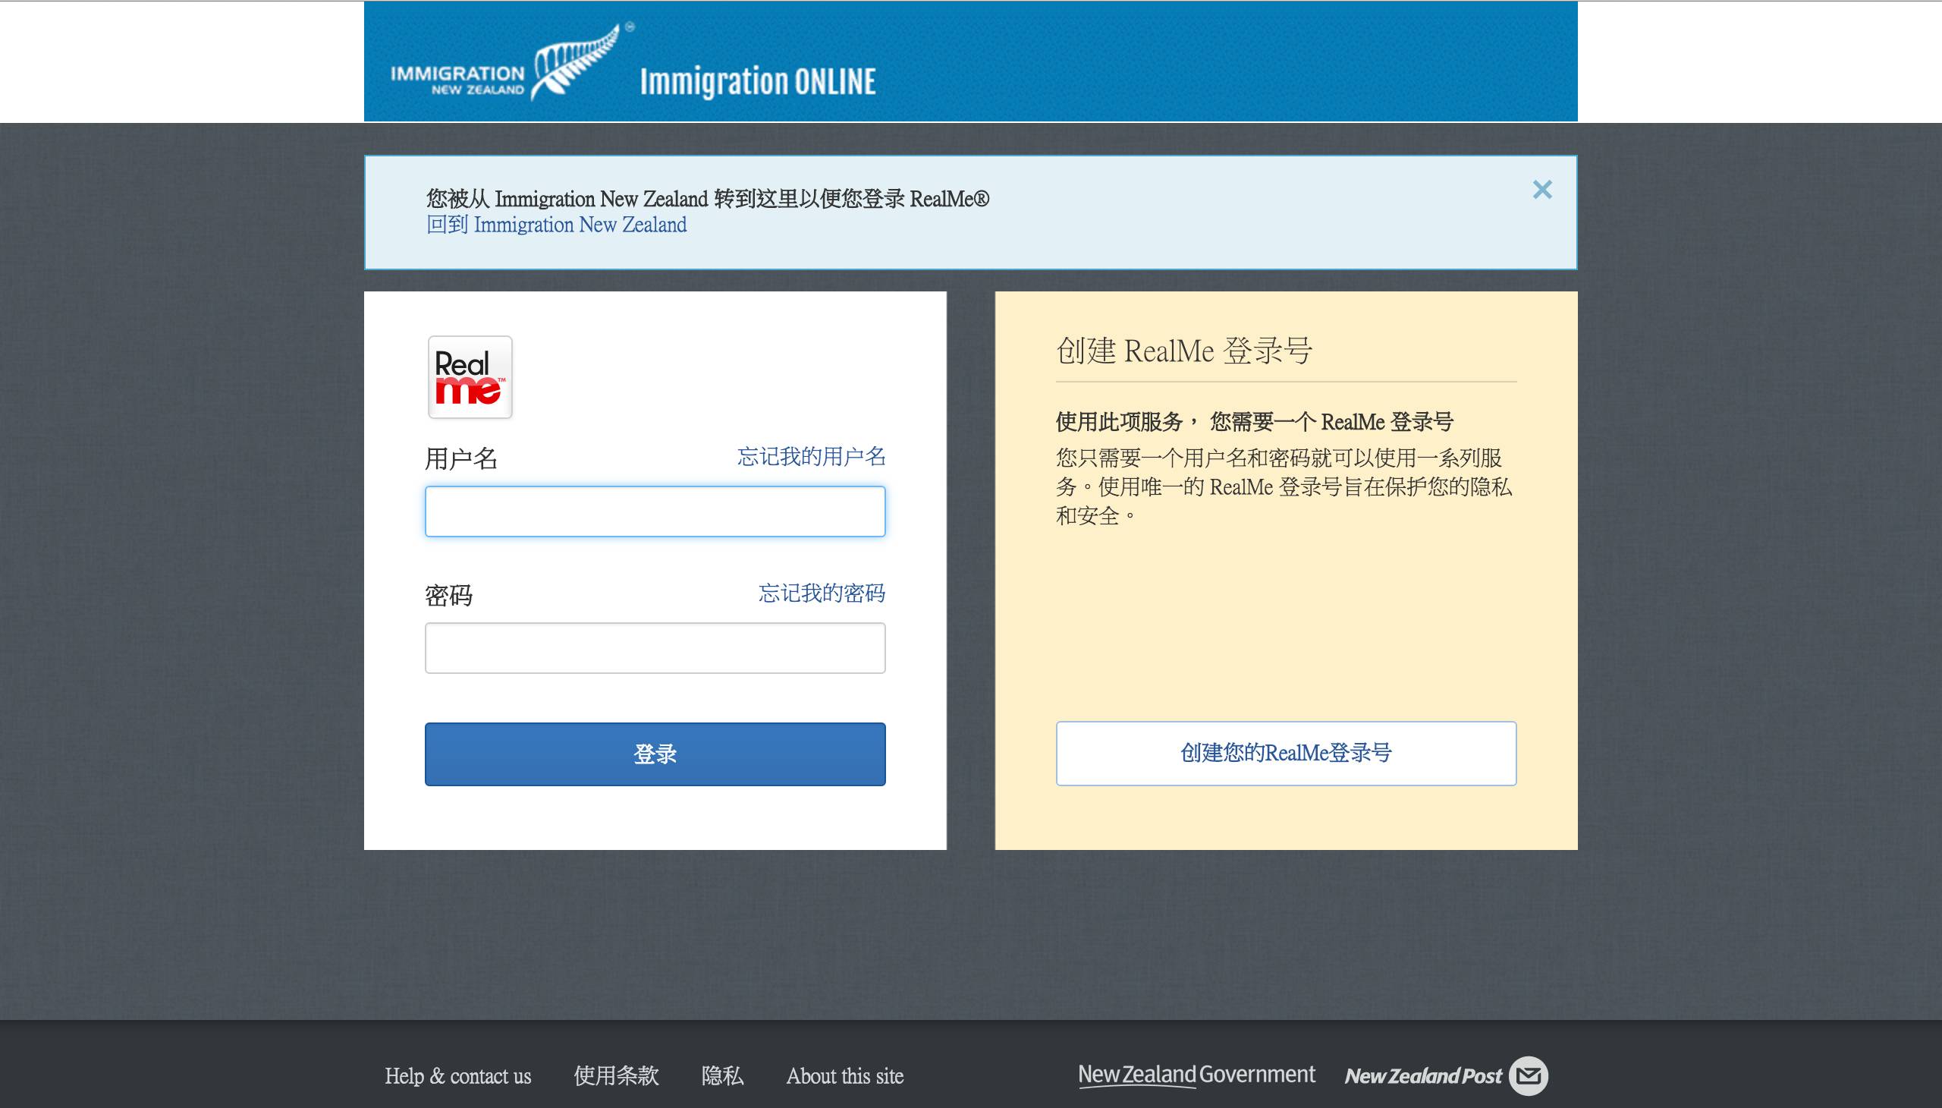The width and height of the screenshot is (1942, 1108).
Task: Open Help & contact us footer link
Action: 458,1076
